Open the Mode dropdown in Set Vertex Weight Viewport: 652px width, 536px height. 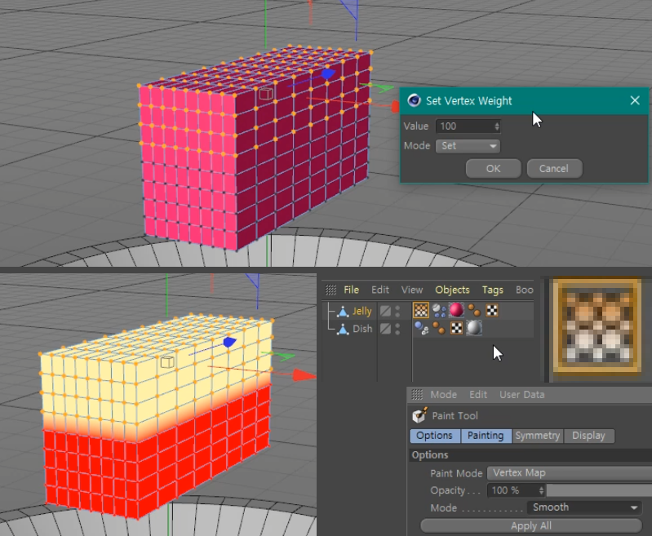468,146
